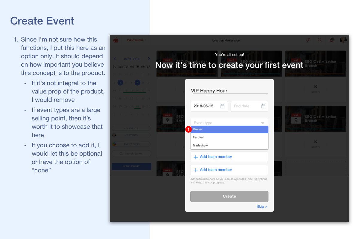Click calendar icon in the 2018-06-15 field
Image resolution: width=359 pixels, height=239 pixels.
pos(222,106)
